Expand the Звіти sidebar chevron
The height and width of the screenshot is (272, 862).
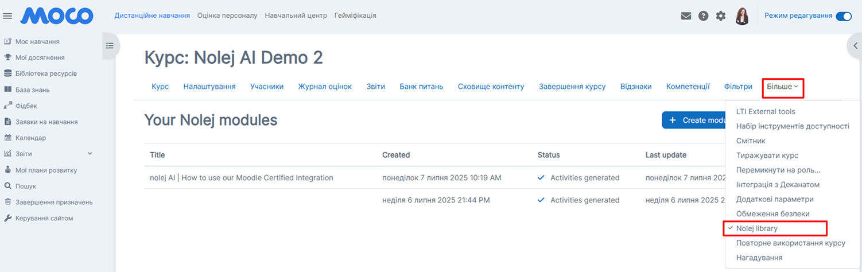90,154
